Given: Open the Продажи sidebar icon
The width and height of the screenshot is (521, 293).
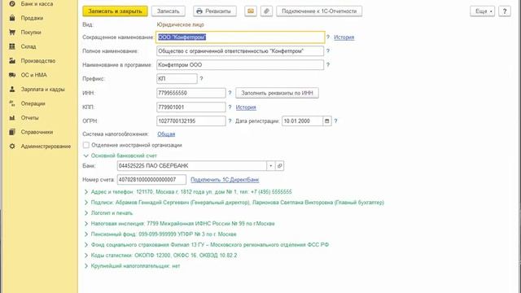Looking at the screenshot, I should 12,18.
